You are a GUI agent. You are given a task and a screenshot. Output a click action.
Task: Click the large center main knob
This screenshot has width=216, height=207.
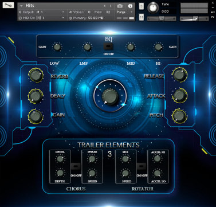tap(110, 96)
